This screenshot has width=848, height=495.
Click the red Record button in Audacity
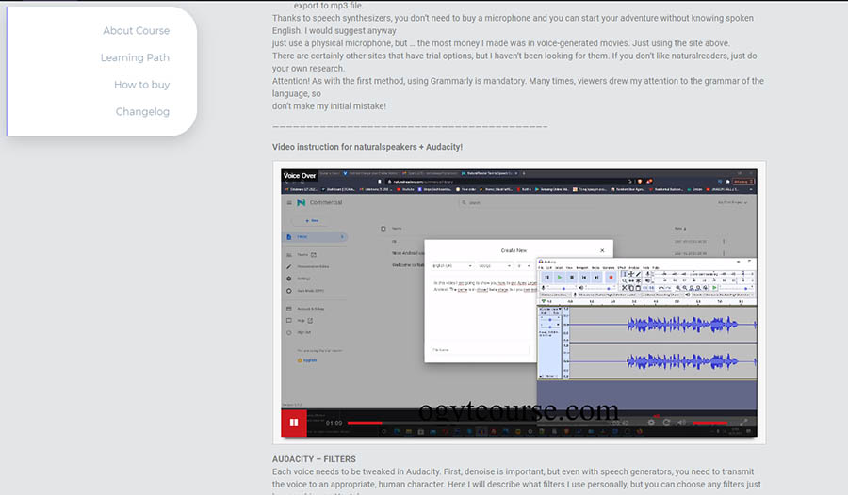tap(611, 278)
